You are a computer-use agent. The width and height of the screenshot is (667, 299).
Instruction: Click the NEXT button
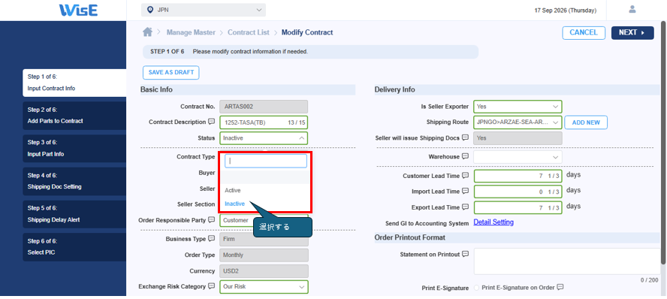[x=632, y=33]
